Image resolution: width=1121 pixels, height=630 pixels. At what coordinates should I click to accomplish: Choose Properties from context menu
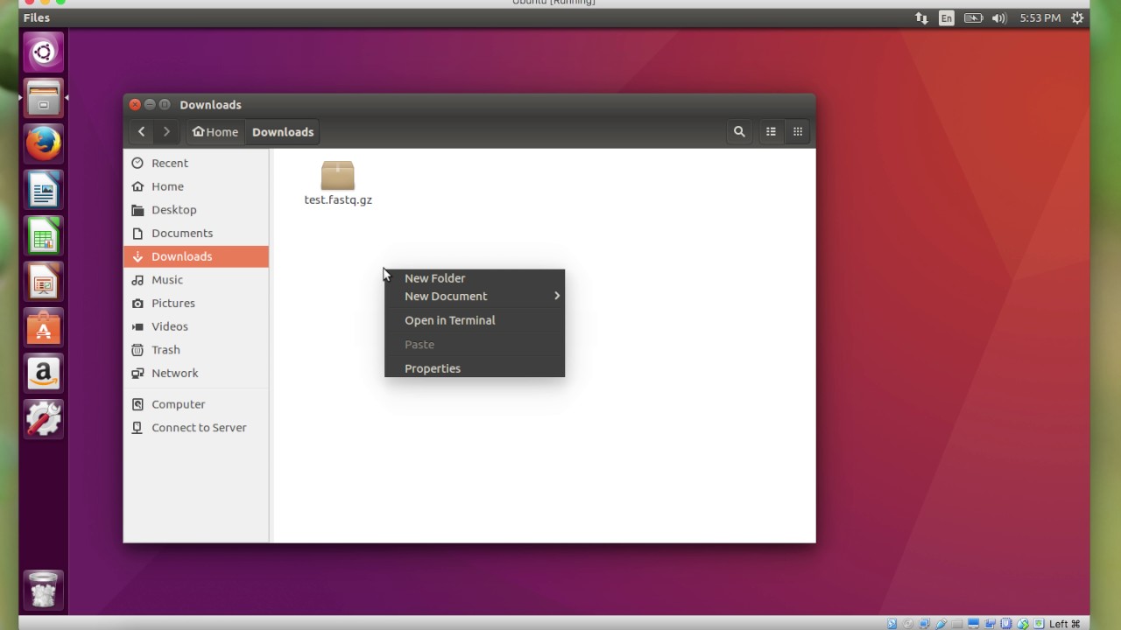(475, 368)
